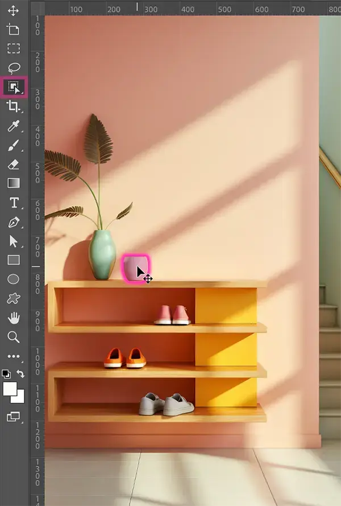Select the Move tool
Image resolution: width=341 pixels, height=506 pixels.
[13, 11]
